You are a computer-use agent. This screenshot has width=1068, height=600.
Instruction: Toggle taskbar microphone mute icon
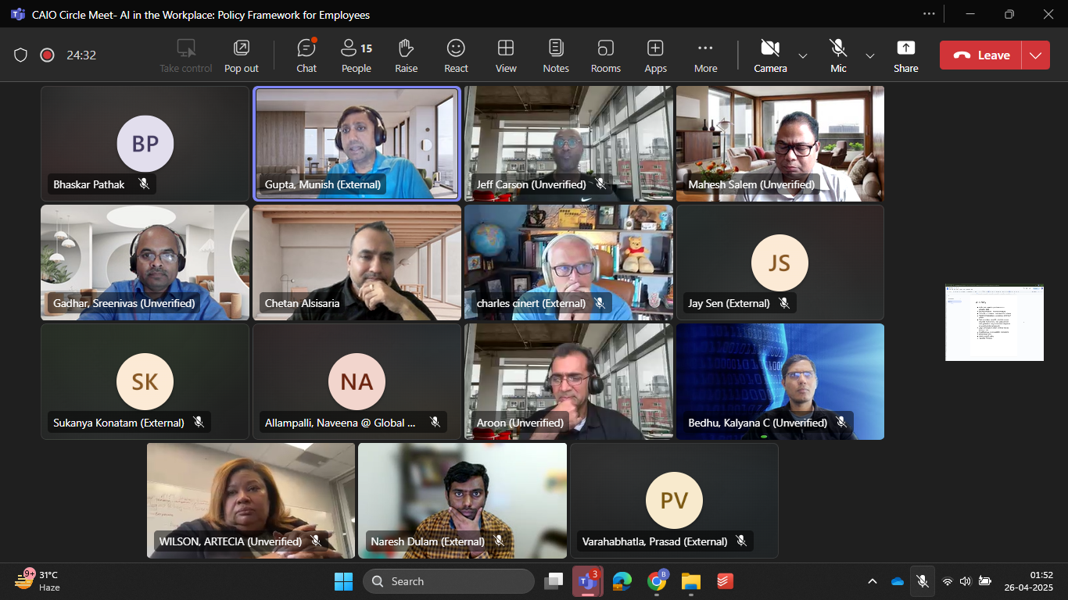pos(923,581)
